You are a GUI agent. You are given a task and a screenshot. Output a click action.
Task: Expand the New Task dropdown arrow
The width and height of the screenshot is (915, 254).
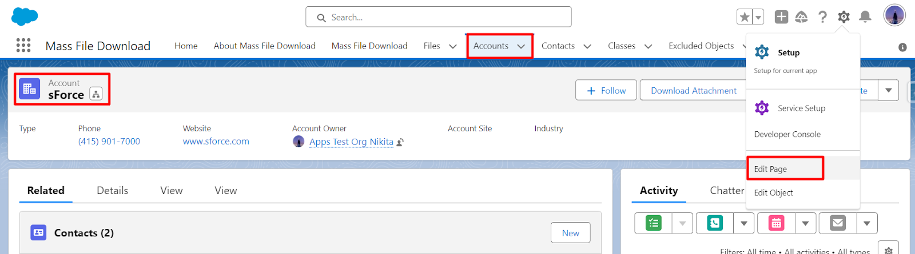682,223
